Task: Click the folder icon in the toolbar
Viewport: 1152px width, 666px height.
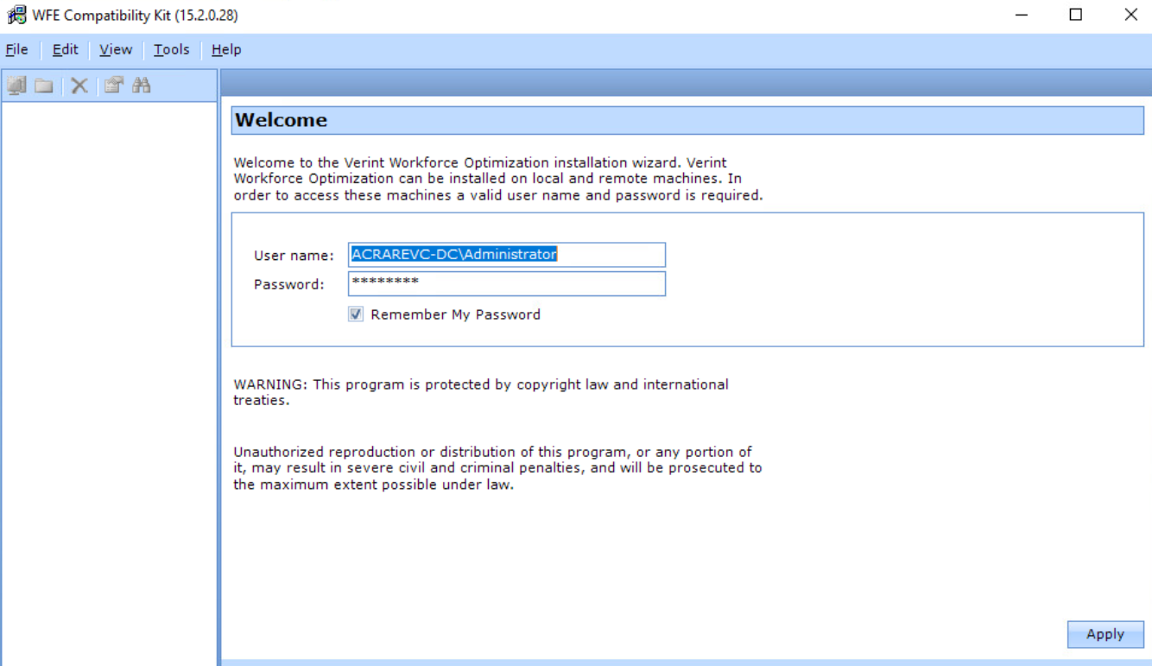Action: click(x=44, y=86)
